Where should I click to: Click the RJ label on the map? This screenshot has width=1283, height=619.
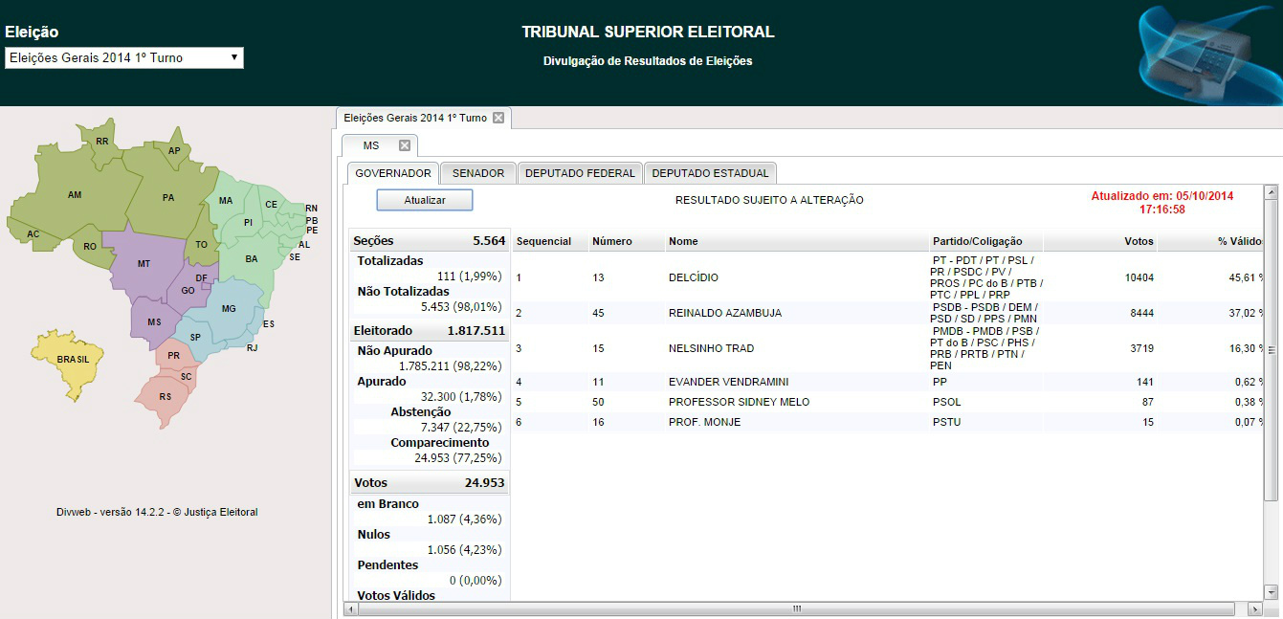click(253, 347)
